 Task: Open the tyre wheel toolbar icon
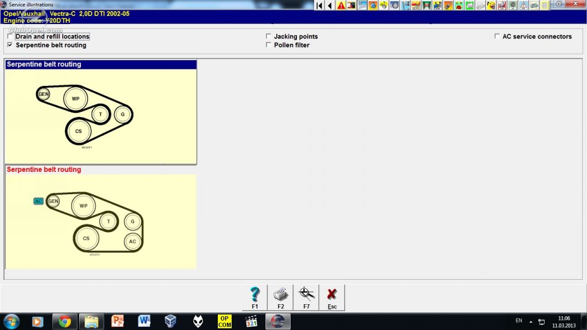point(394,5)
